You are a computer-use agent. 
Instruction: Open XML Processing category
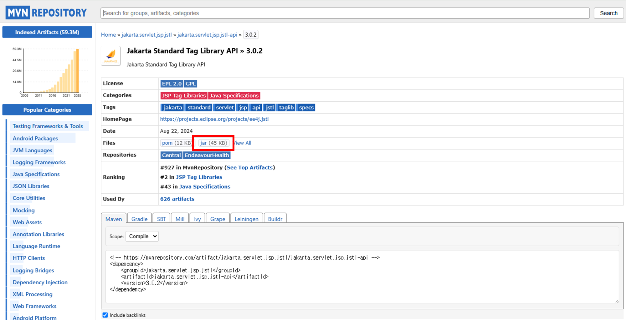coord(32,294)
